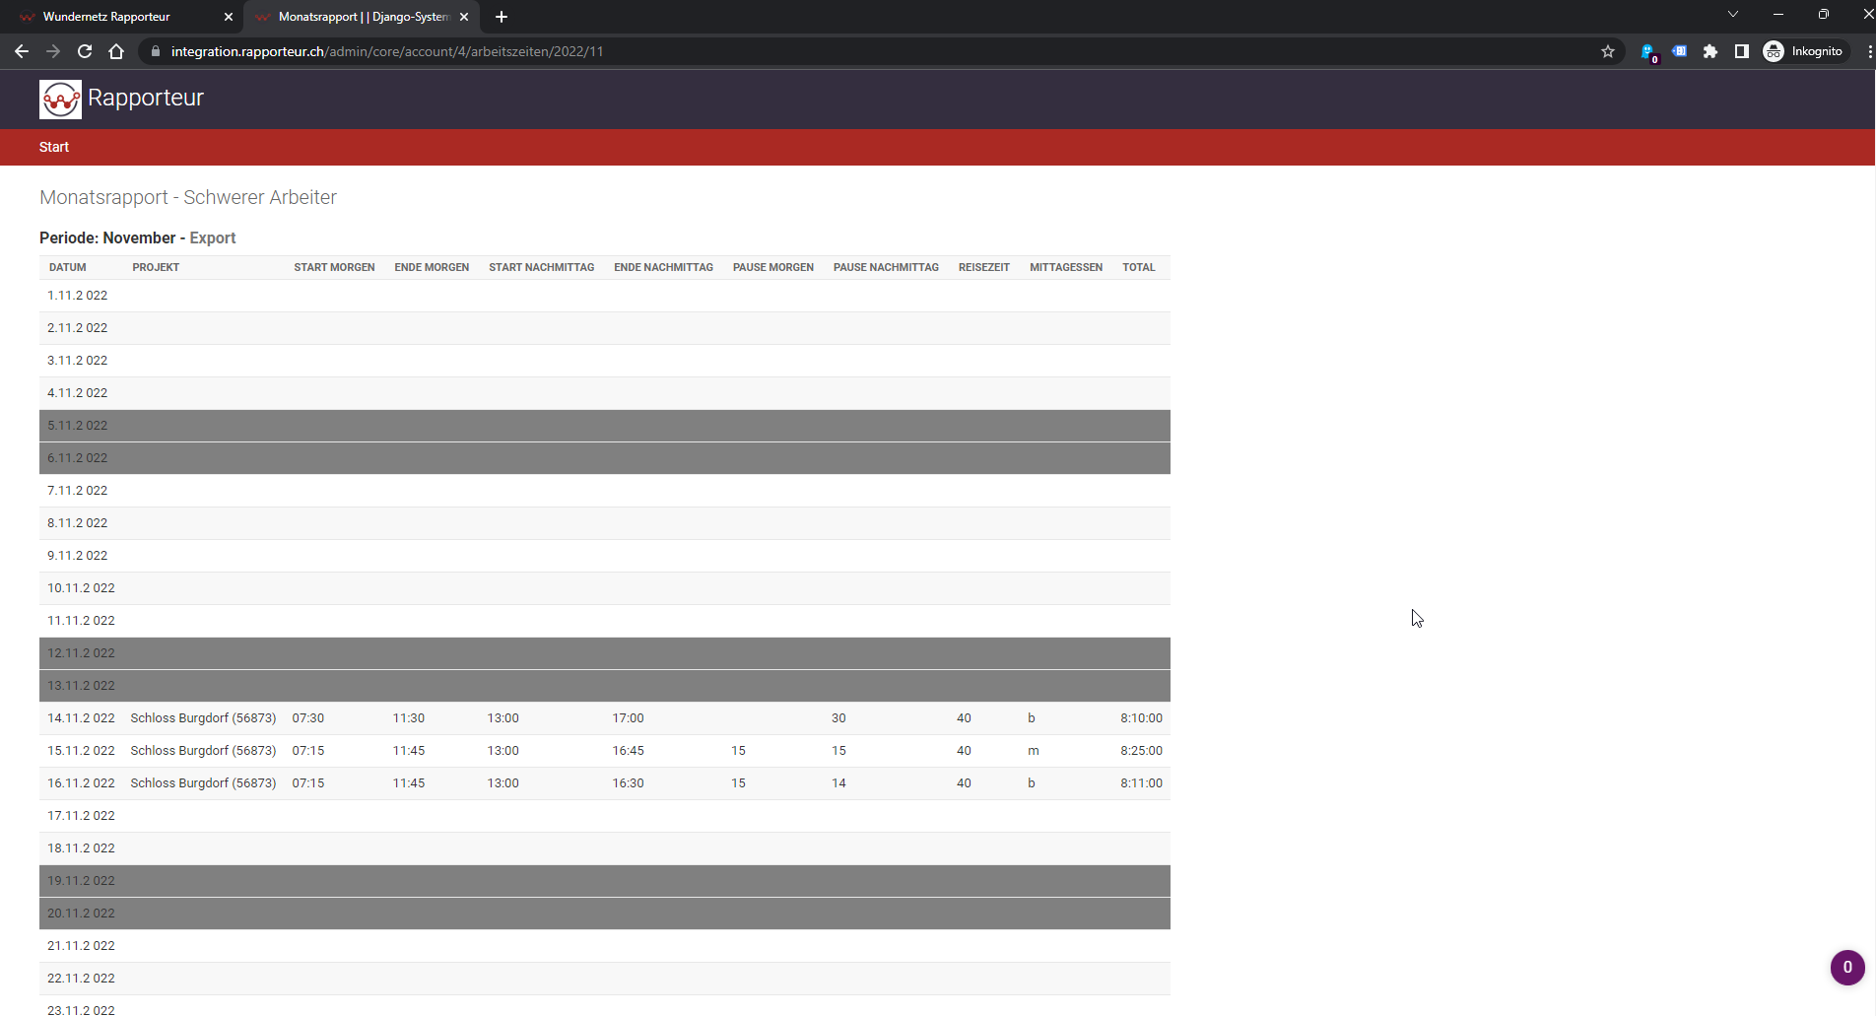This screenshot has width=1876, height=1016.
Task: Click the Start navigation link
Action: point(54,147)
